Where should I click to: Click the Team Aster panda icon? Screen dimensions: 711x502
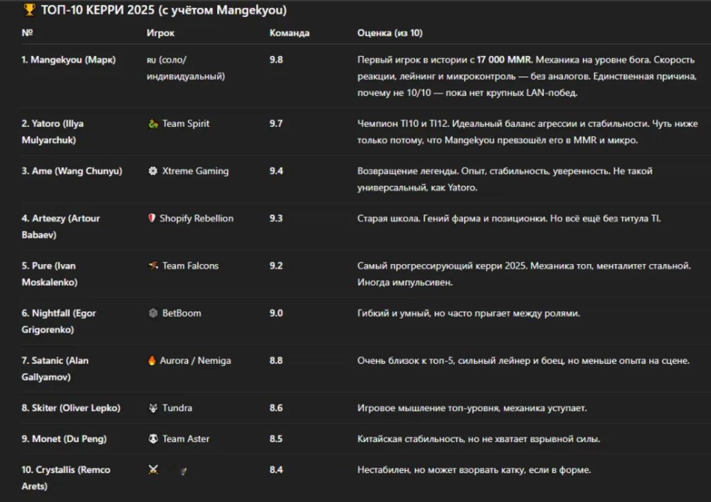153,439
